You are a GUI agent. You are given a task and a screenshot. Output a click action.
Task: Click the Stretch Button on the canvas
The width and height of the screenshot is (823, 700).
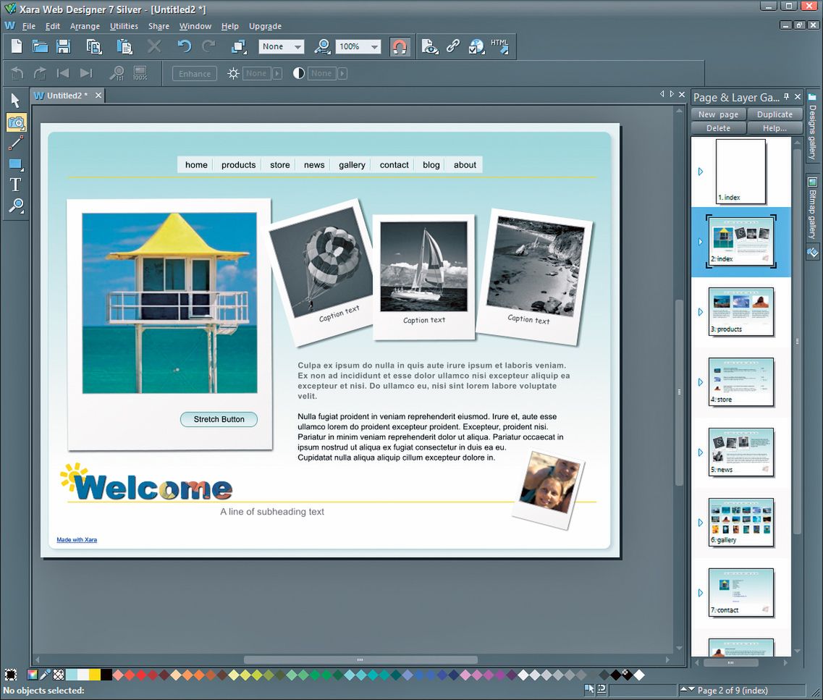click(x=219, y=419)
